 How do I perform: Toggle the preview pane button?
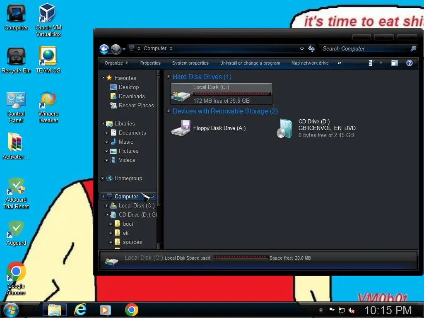tap(395, 63)
